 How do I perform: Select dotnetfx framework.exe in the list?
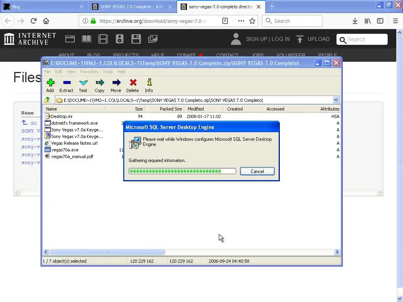click(x=74, y=123)
